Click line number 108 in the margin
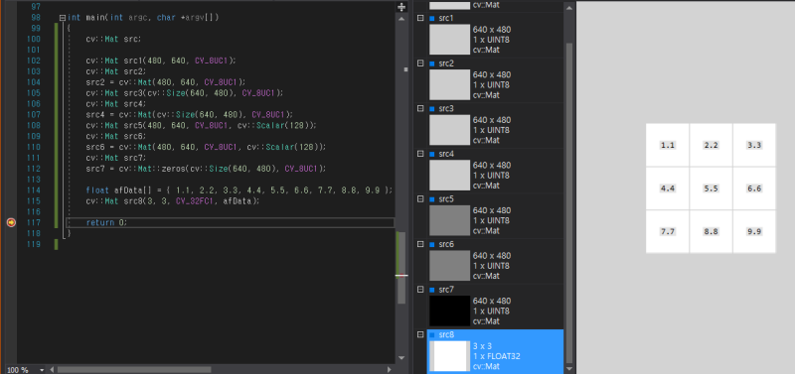 [33, 126]
